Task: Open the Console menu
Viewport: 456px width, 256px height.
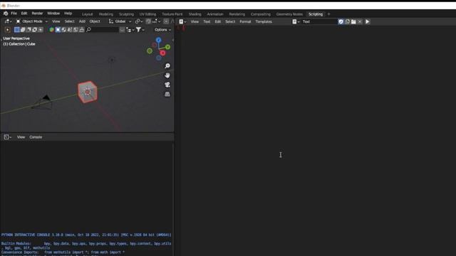Action: pos(36,137)
